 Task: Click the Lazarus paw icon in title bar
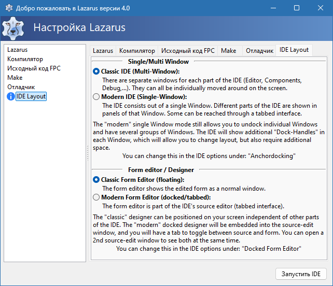point(9,8)
